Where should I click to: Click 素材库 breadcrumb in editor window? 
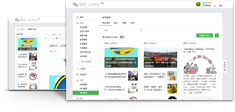(23, 30)
